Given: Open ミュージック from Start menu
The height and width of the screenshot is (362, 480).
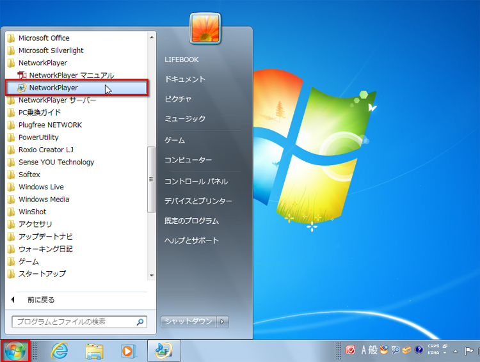Looking at the screenshot, I should click(185, 119).
